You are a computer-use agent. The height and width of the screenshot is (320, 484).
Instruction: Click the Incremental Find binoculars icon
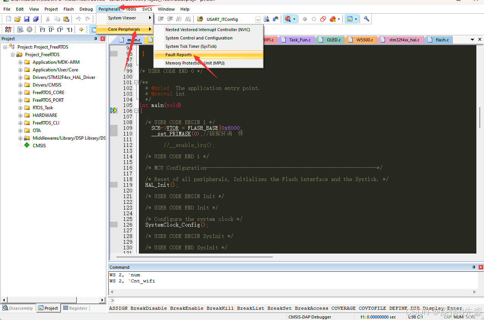click(x=275, y=19)
